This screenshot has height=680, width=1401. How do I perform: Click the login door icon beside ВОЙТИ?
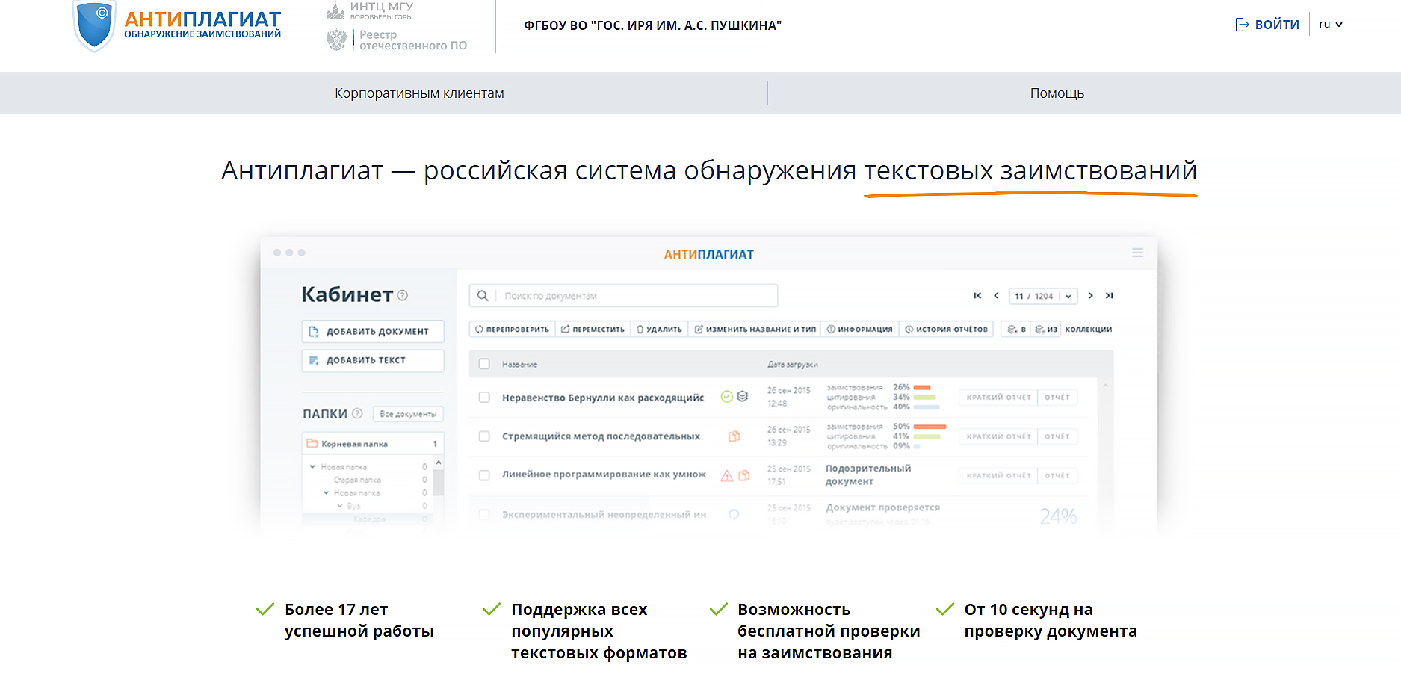1242,25
